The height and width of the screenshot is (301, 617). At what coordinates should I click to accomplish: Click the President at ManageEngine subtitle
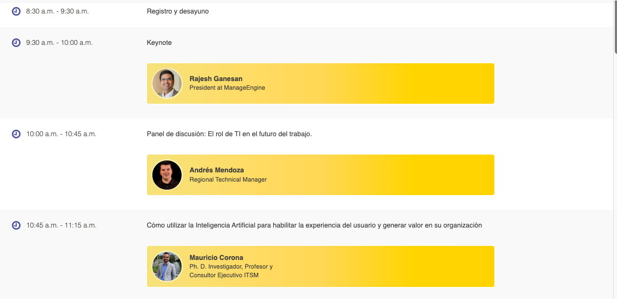tap(227, 88)
